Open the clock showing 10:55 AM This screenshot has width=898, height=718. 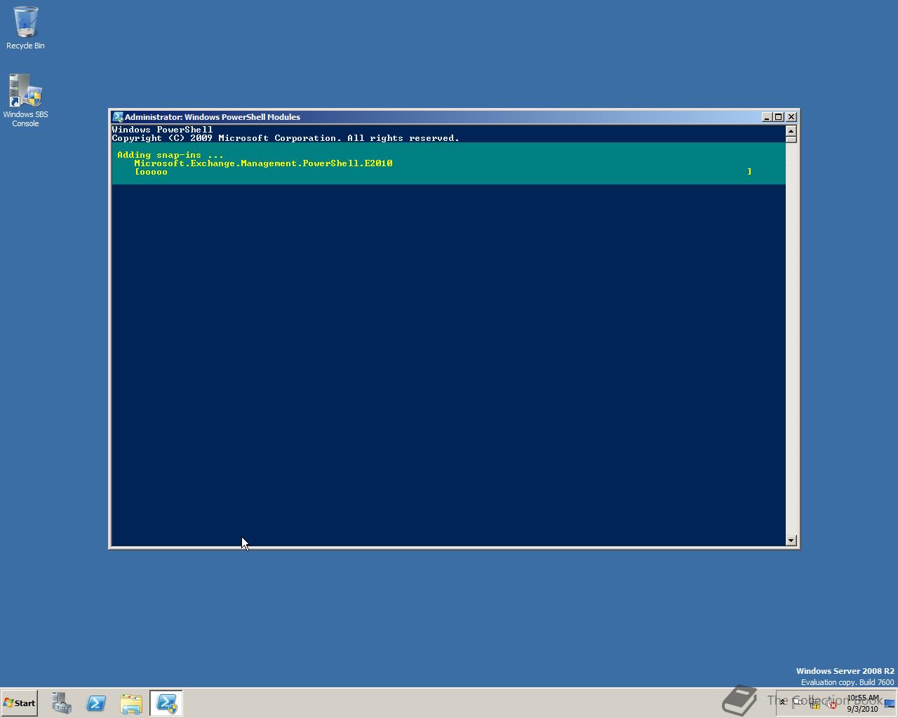click(862, 703)
